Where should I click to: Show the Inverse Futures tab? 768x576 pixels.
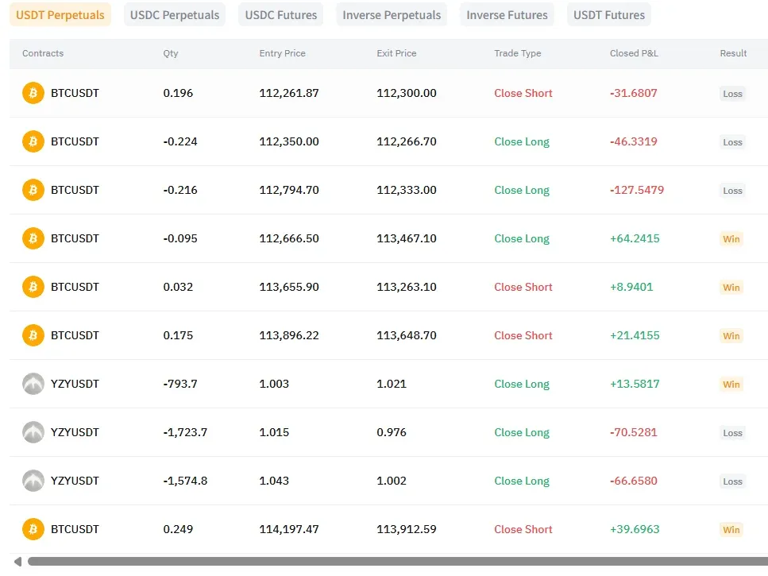click(x=507, y=15)
